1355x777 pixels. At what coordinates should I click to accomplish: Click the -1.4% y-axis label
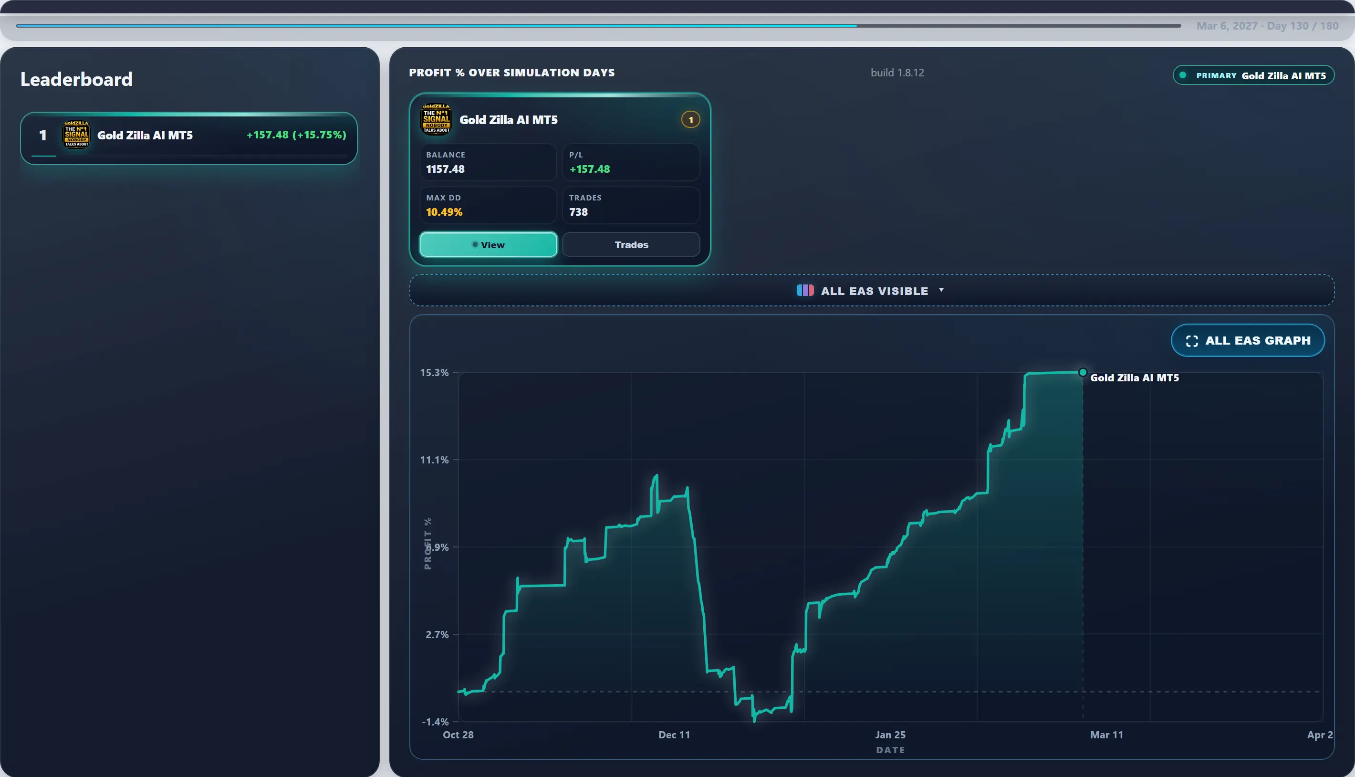[x=435, y=722]
